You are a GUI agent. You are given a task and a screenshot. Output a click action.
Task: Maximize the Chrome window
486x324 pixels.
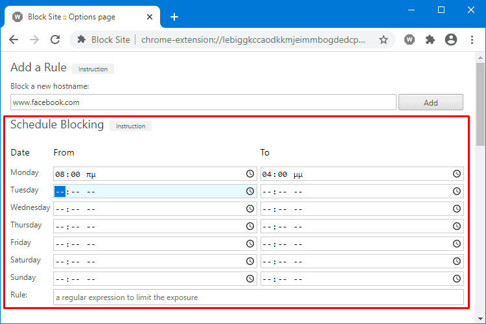[441, 10]
